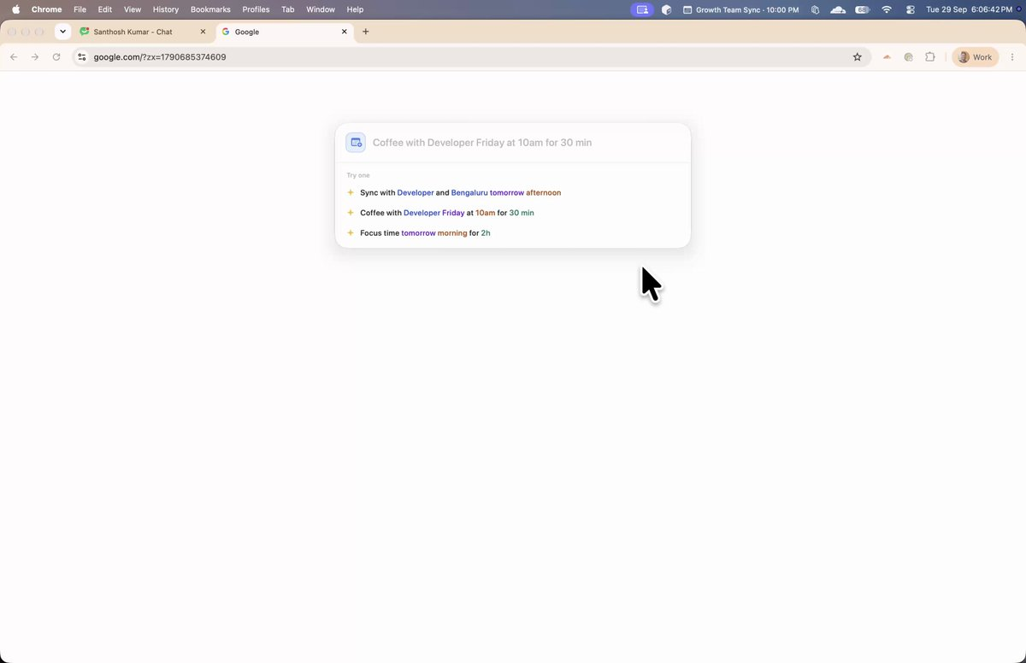The height and width of the screenshot is (663, 1026).
Task: Bookmark this page with the star icon
Action: [x=857, y=57]
